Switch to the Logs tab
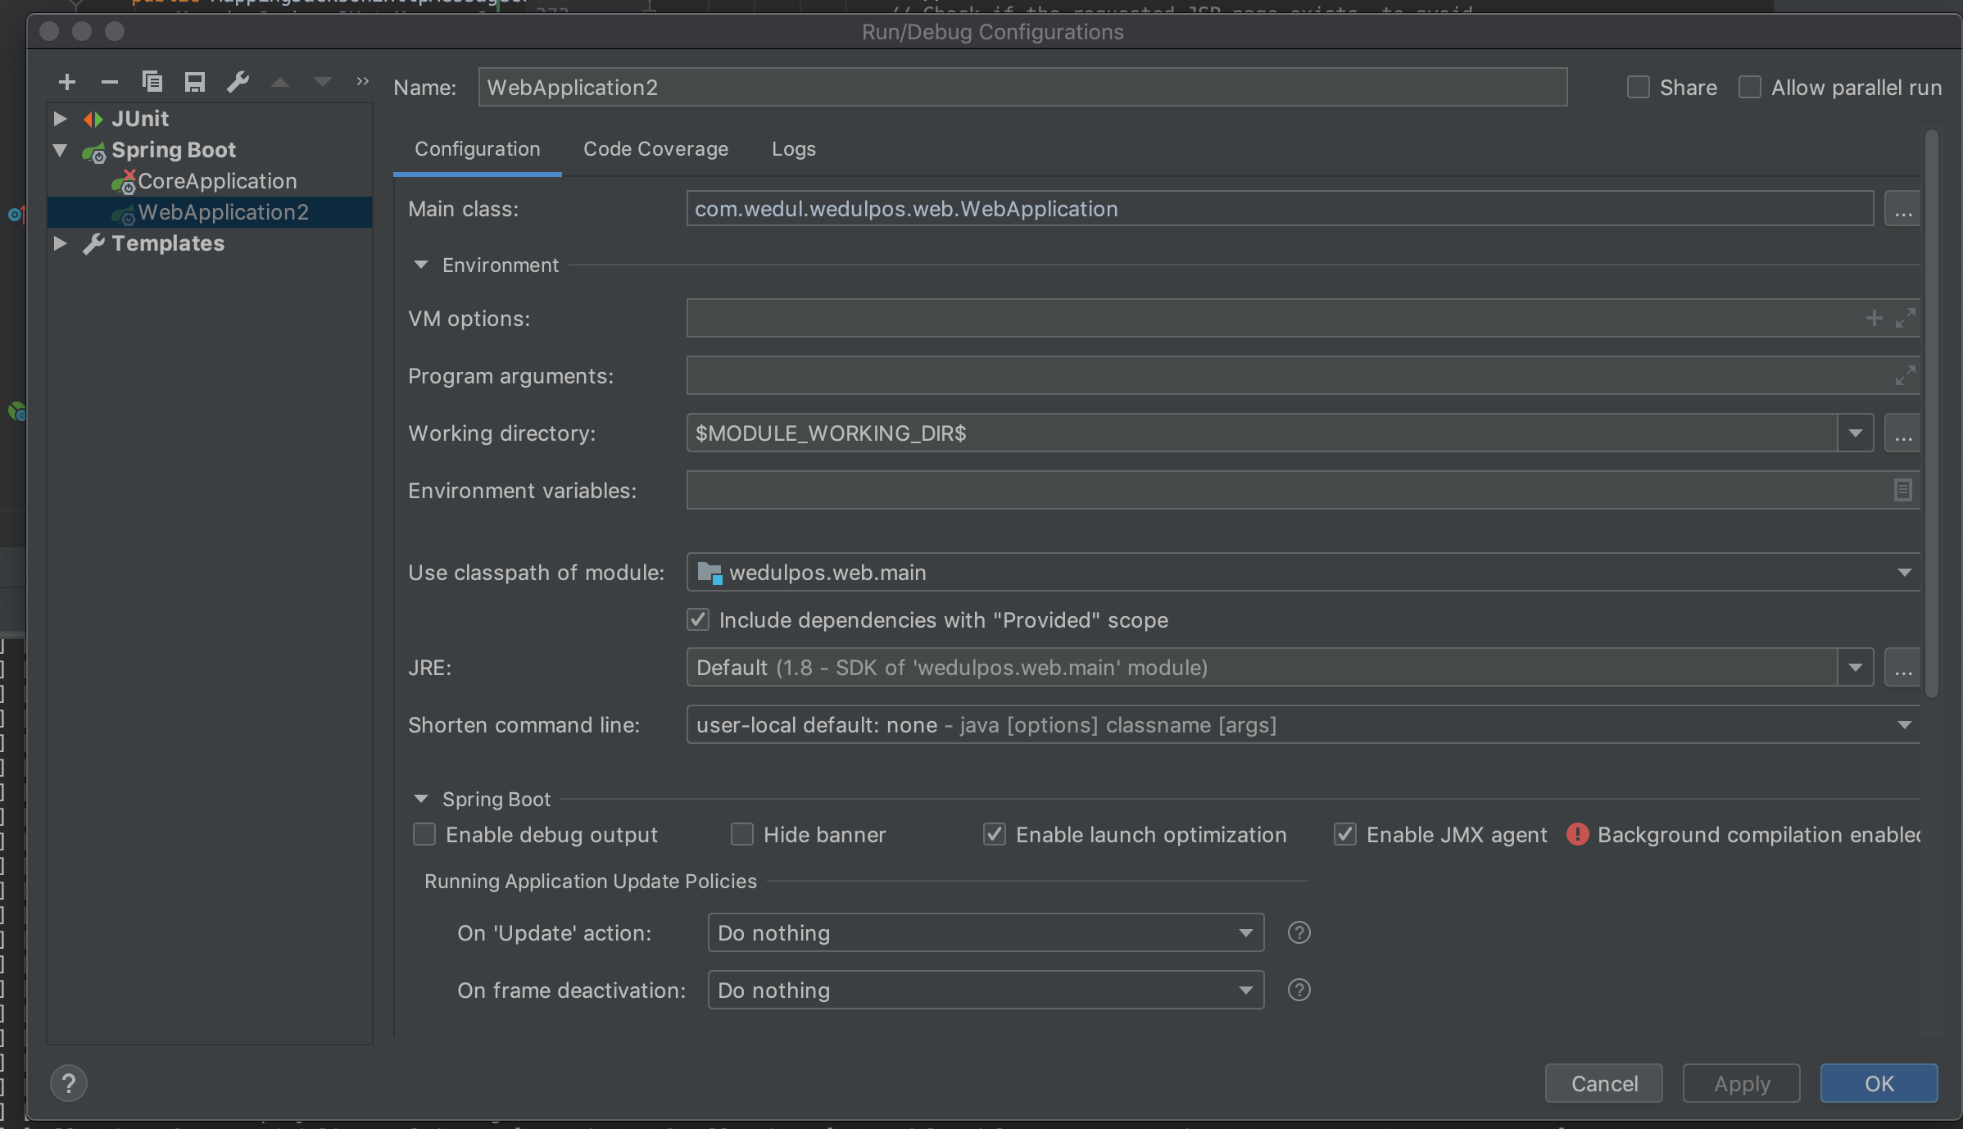The height and width of the screenshot is (1129, 1963). tap(793, 149)
